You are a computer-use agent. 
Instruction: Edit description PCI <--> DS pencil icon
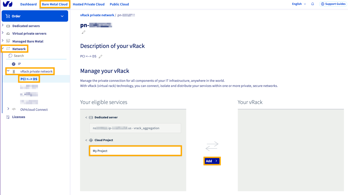[x=100, y=56]
